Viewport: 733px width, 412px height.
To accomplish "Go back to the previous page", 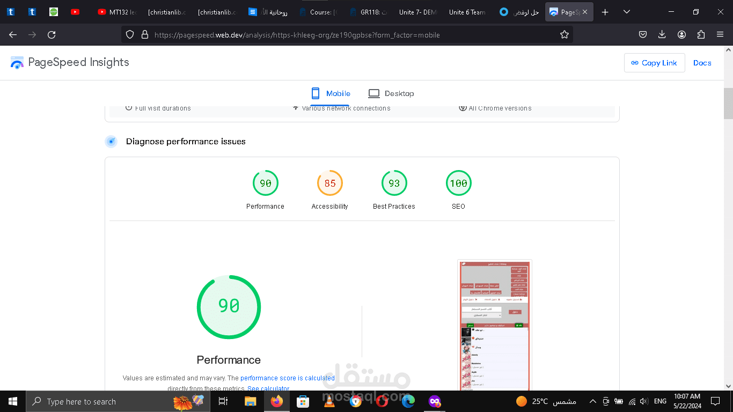I will (13, 35).
